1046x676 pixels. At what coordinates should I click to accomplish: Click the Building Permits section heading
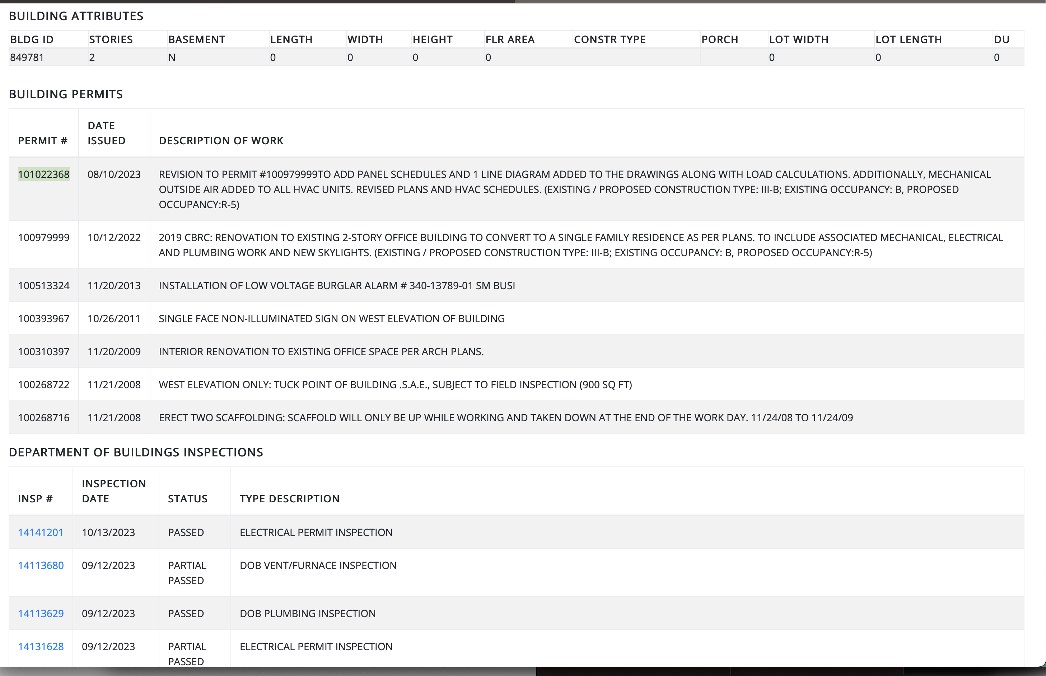66,94
